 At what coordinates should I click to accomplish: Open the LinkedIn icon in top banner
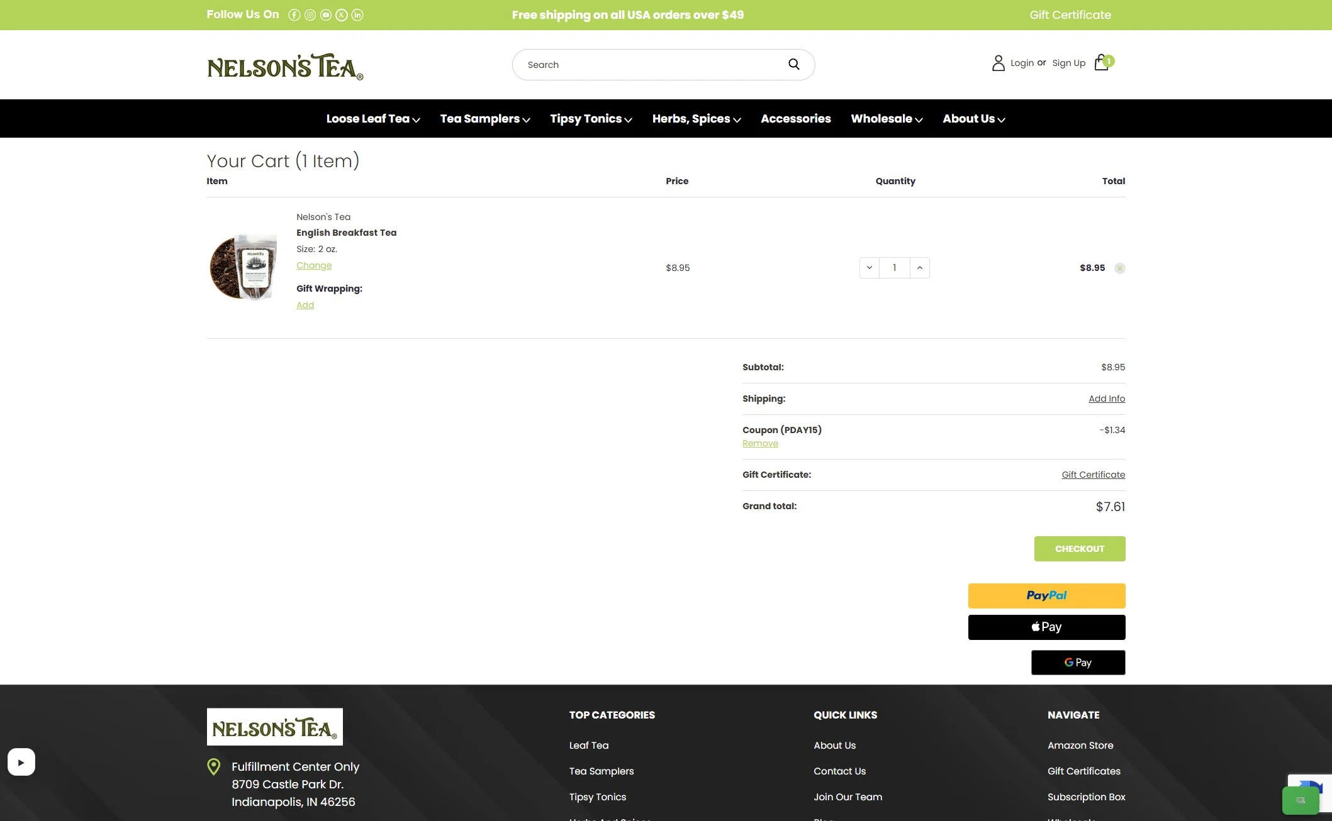[357, 15]
